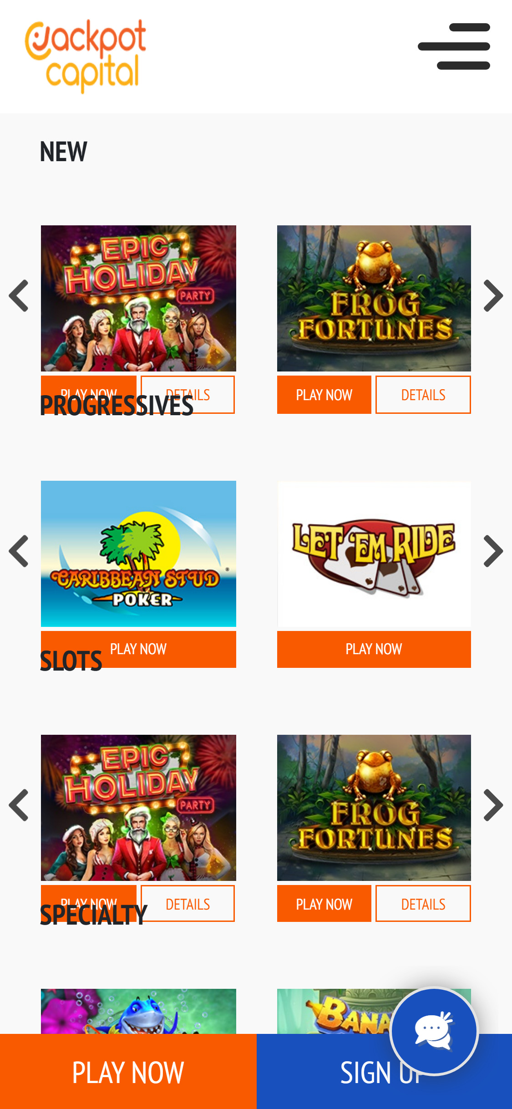Open the hamburger menu icon

tap(454, 46)
